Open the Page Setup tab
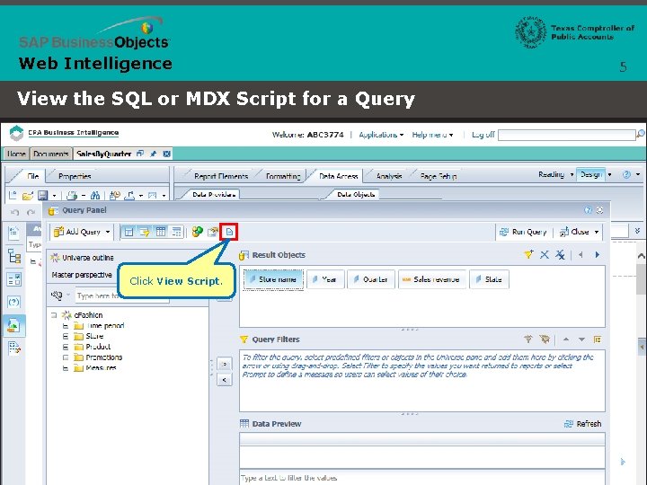Image resolution: width=647 pixels, height=485 pixels. 439,176
